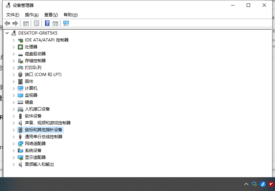Expand the 显示适配器 category

[14, 157]
